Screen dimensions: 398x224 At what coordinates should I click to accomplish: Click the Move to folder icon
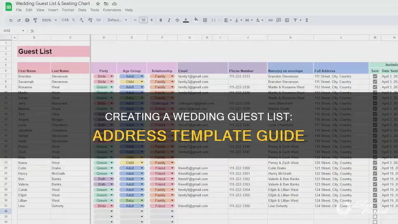tap(106, 3)
